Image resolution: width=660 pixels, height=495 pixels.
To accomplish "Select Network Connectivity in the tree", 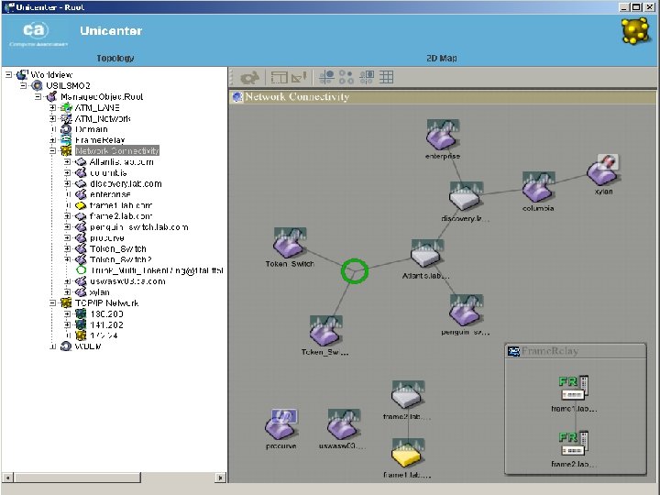I will coord(117,150).
